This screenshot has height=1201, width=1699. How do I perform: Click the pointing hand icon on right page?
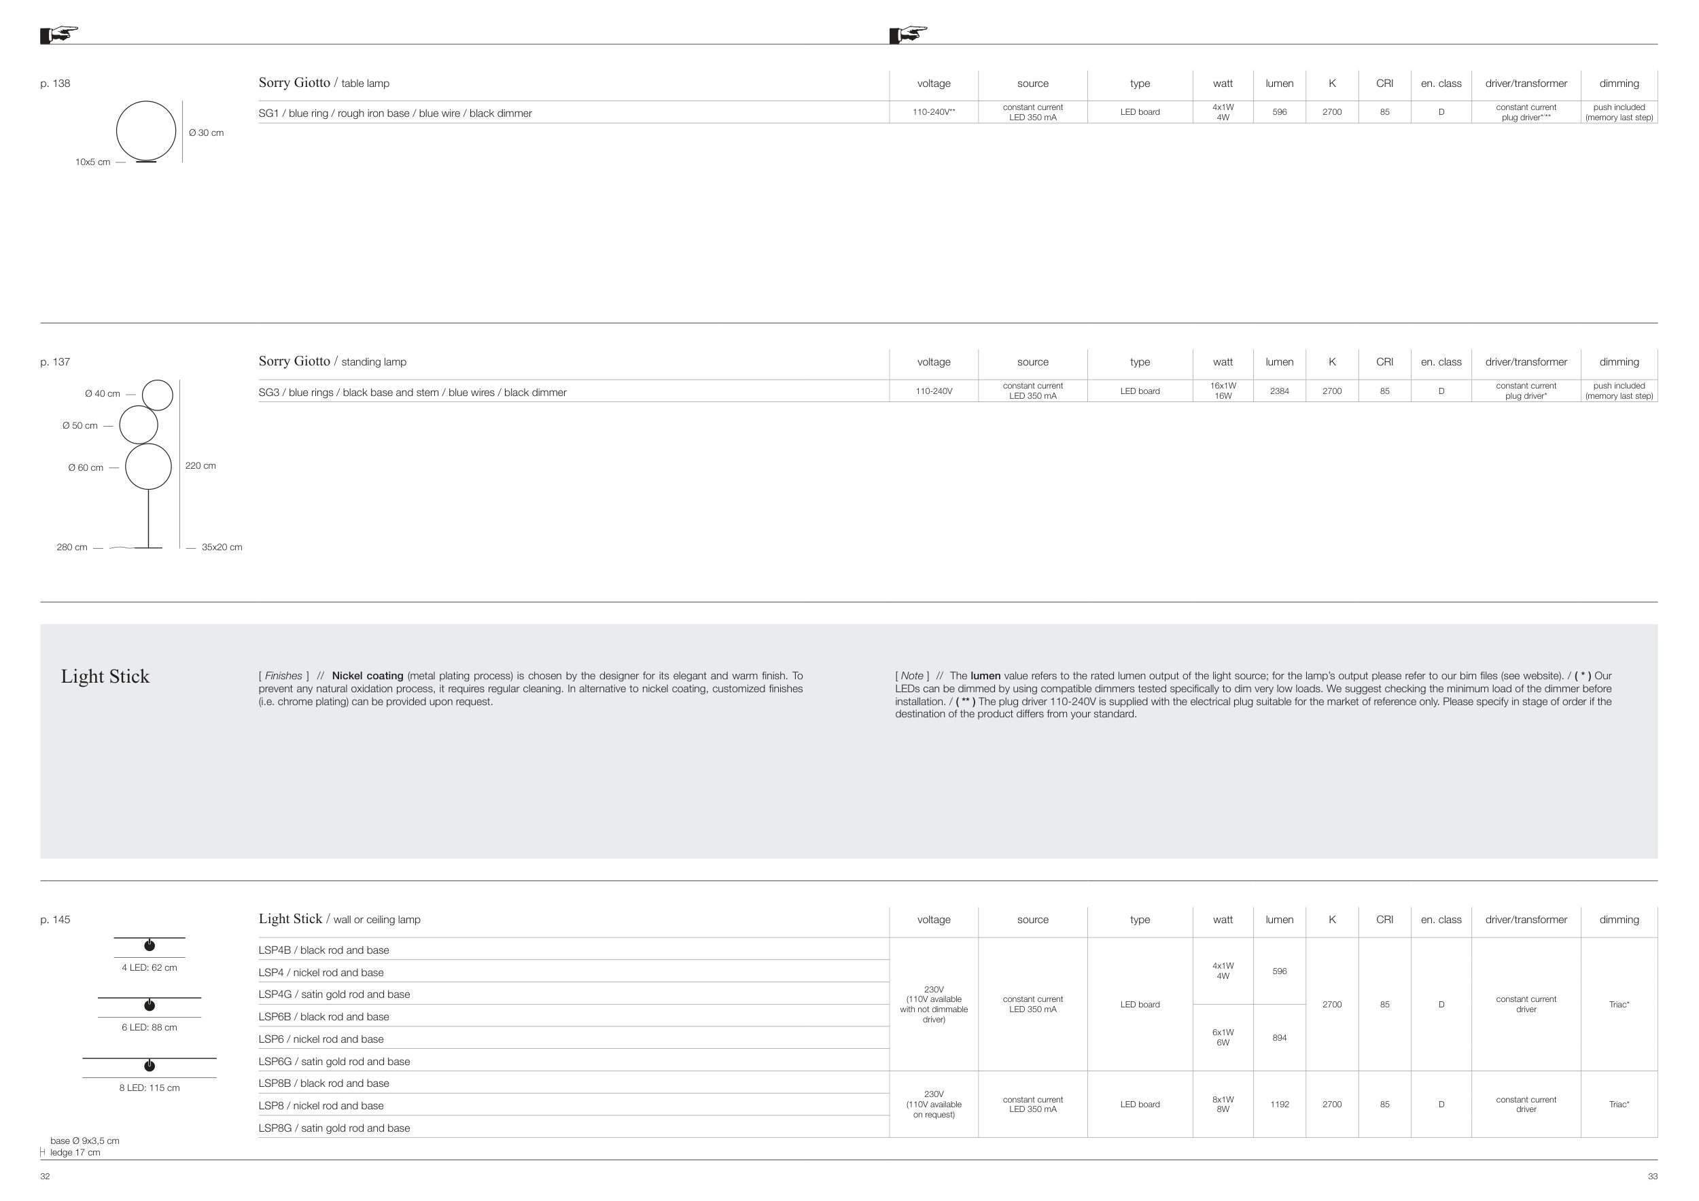pos(908,34)
